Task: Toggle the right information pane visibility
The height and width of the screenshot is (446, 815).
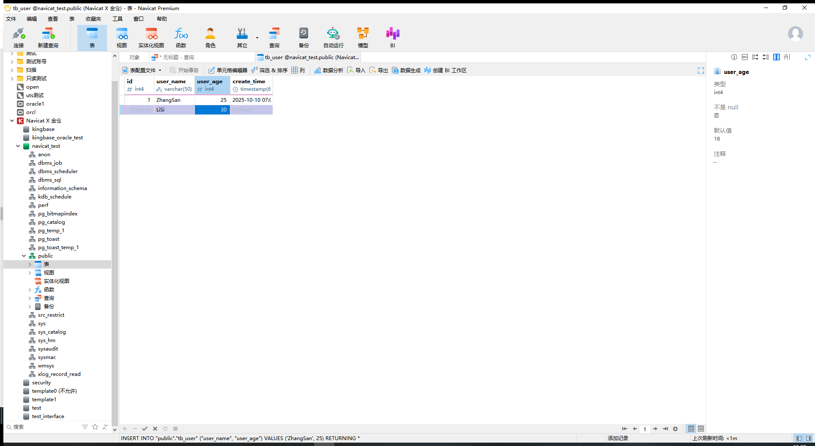Action: [x=809, y=438]
